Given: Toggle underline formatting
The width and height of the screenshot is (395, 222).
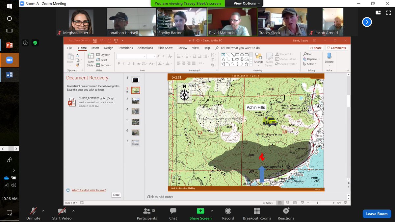Looking at the screenshot, I should point(129,63).
